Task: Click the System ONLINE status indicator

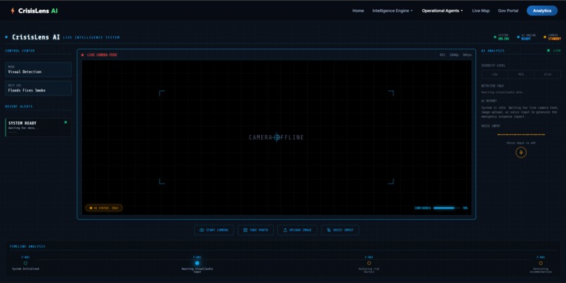Action: pyautogui.click(x=501, y=37)
